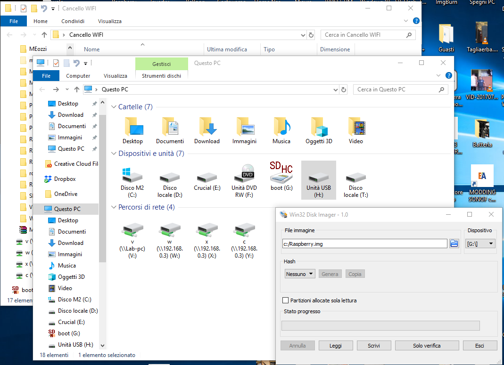Click the Solo verifica button
504x365 pixels.
point(427,345)
